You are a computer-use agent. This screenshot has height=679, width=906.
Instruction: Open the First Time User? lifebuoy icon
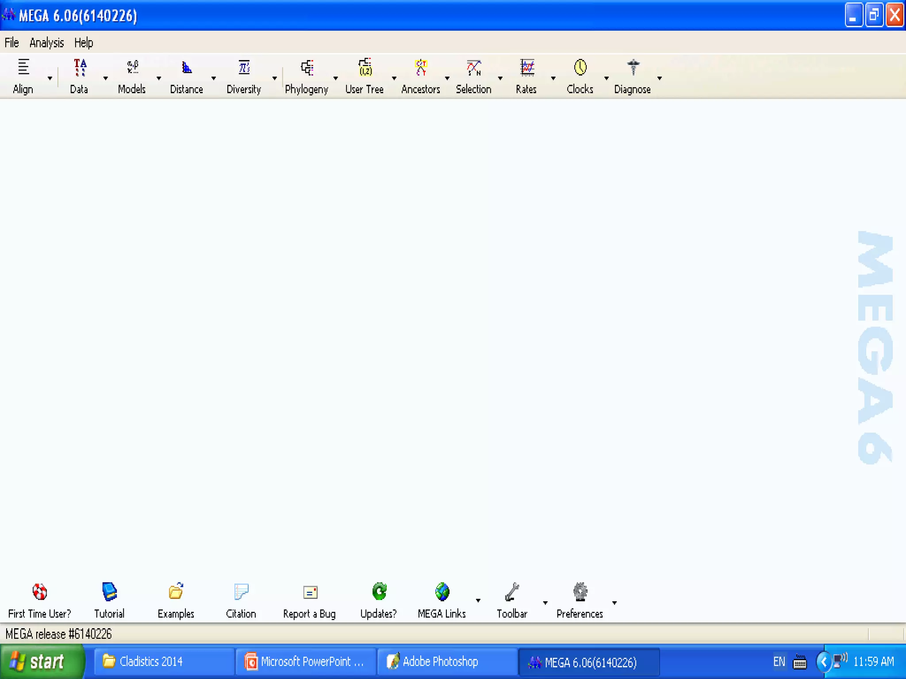[40, 591]
